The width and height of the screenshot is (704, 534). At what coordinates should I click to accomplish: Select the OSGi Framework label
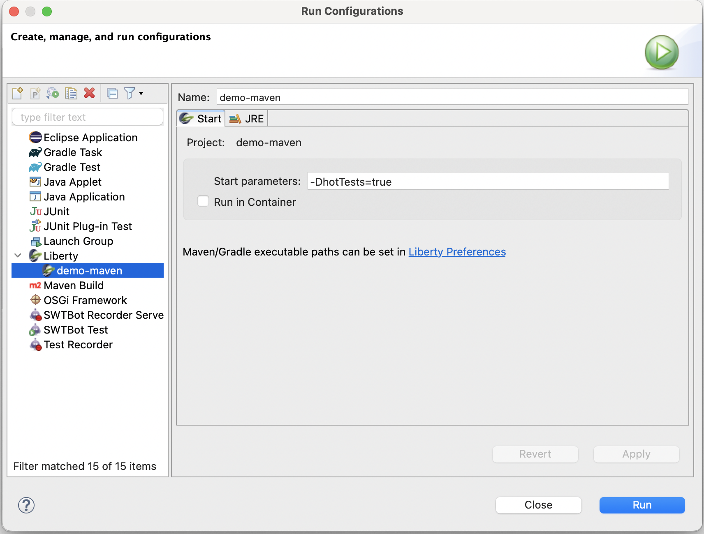click(x=85, y=300)
